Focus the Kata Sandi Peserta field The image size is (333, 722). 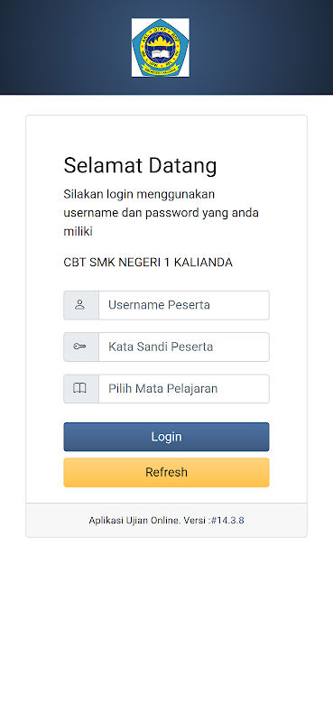point(184,347)
